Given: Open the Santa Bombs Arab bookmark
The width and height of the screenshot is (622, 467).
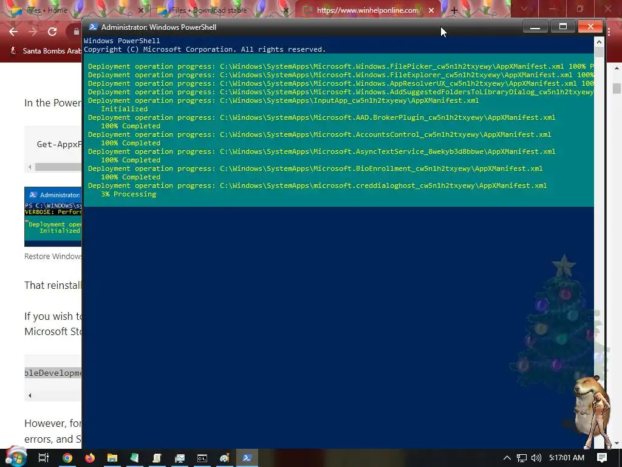Looking at the screenshot, I should click(45, 51).
